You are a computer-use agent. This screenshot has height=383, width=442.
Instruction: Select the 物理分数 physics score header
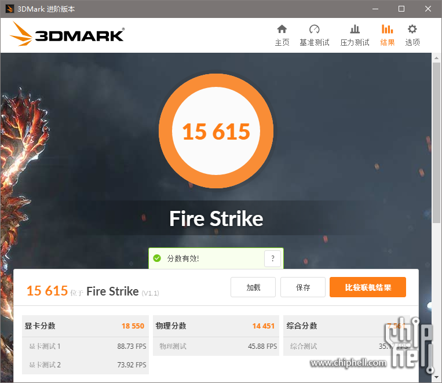pyautogui.click(x=216, y=326)
